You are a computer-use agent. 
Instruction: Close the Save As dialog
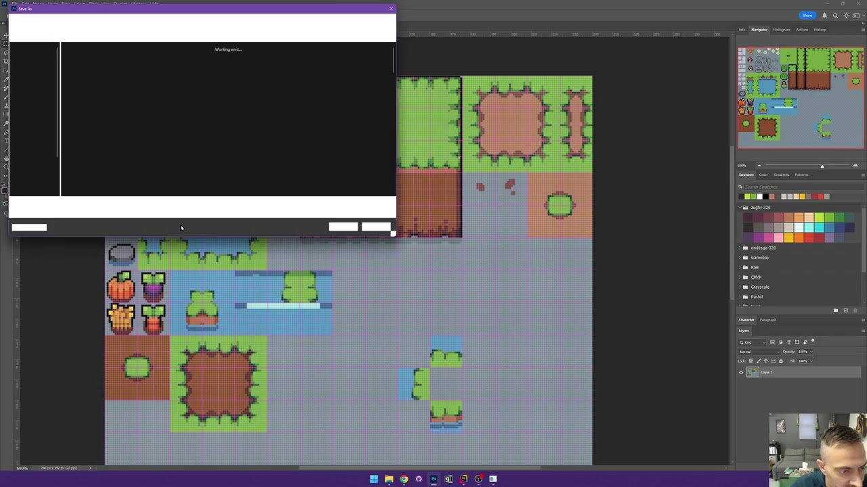click(x=391, y=9)
